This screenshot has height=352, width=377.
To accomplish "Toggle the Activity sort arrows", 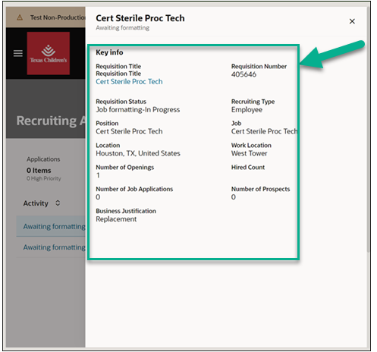I will pyautogui.click(x=58, y=203).
